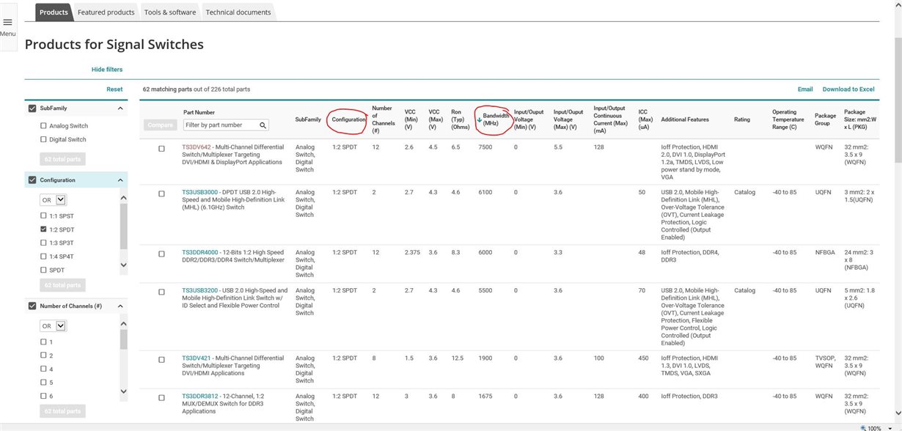Viewport: 902px width, 431px height.
Task: Click the Bandwidth sort arrow icon
Action: coord(479,120)
